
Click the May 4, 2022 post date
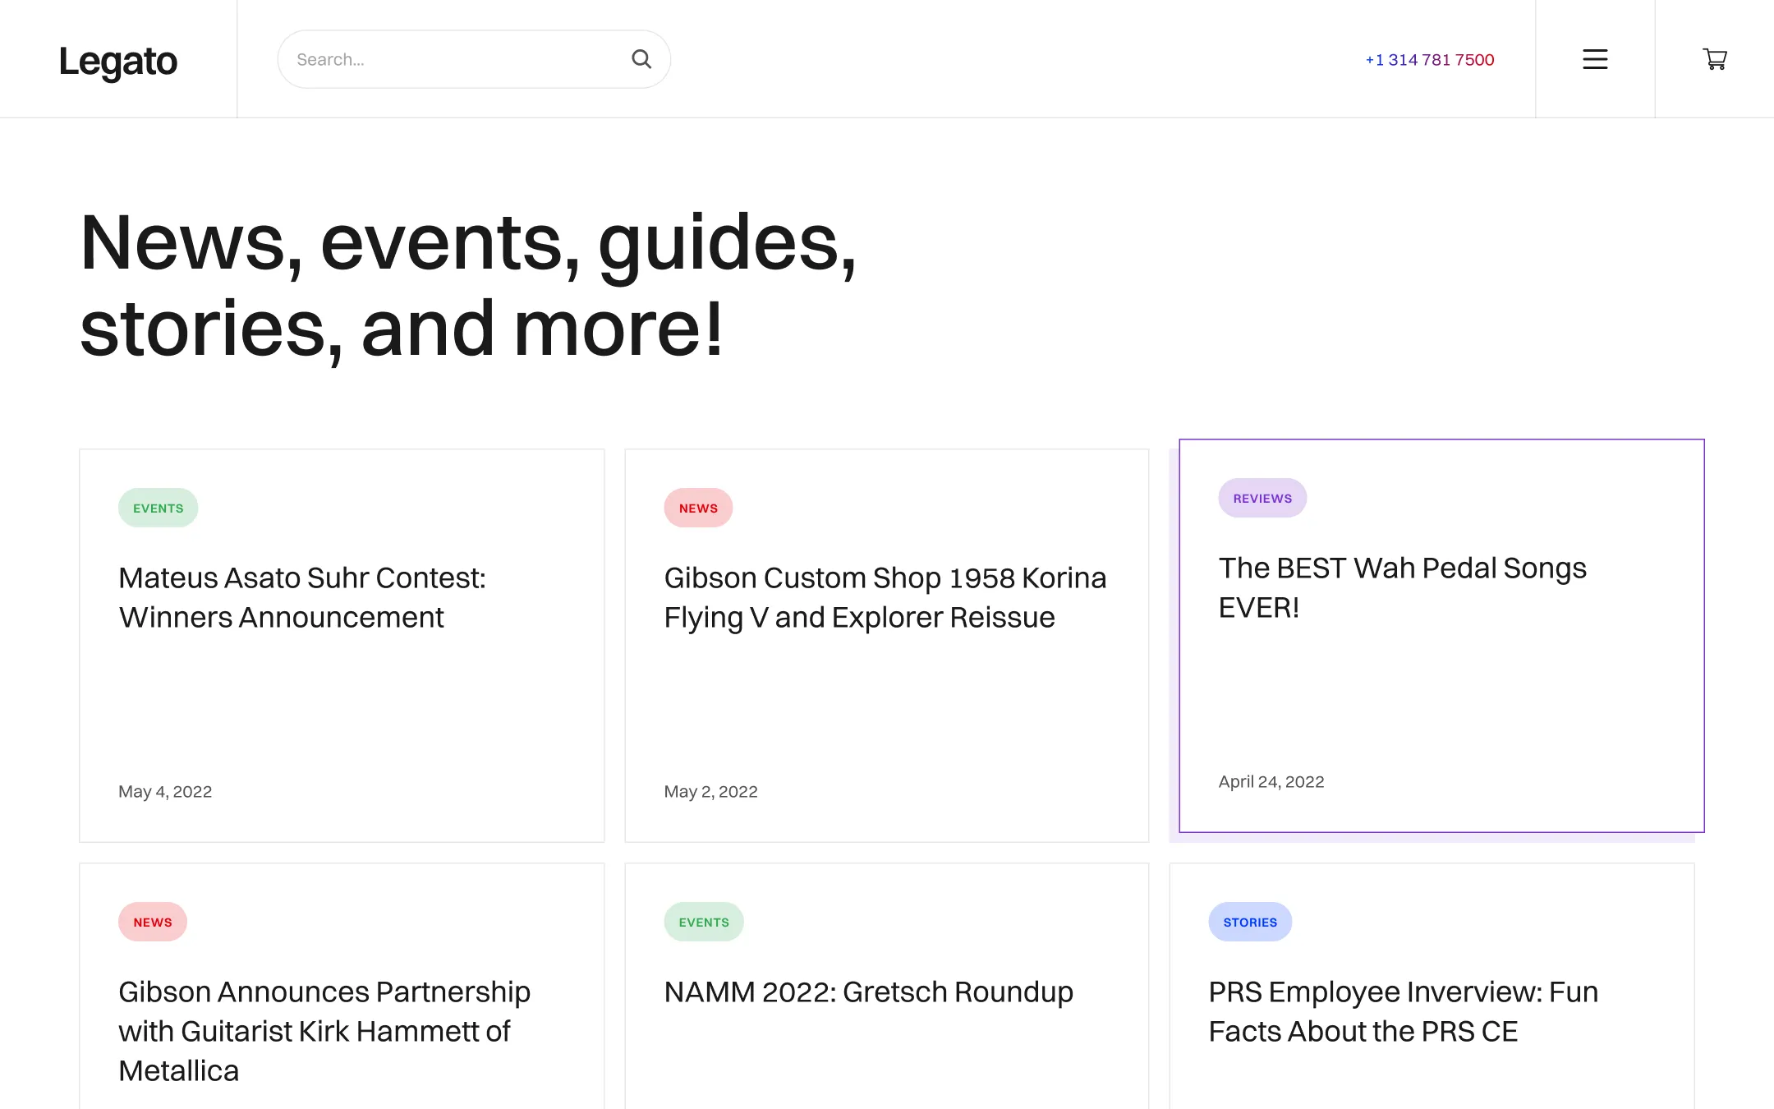pyautogui.click(x=165, y=791)
